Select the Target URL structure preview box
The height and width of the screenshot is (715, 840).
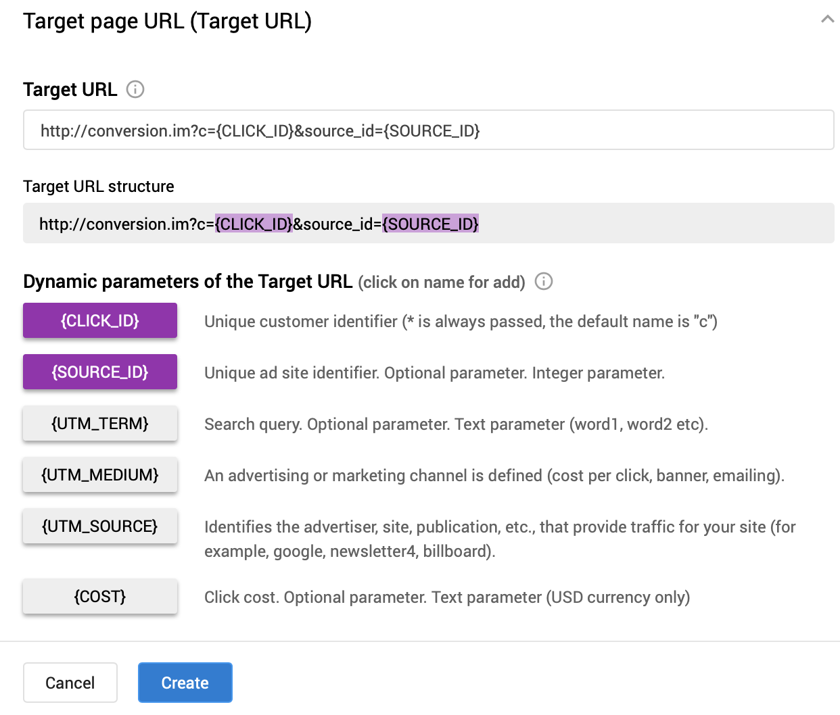pyautogui.click(x=429, y=223)
